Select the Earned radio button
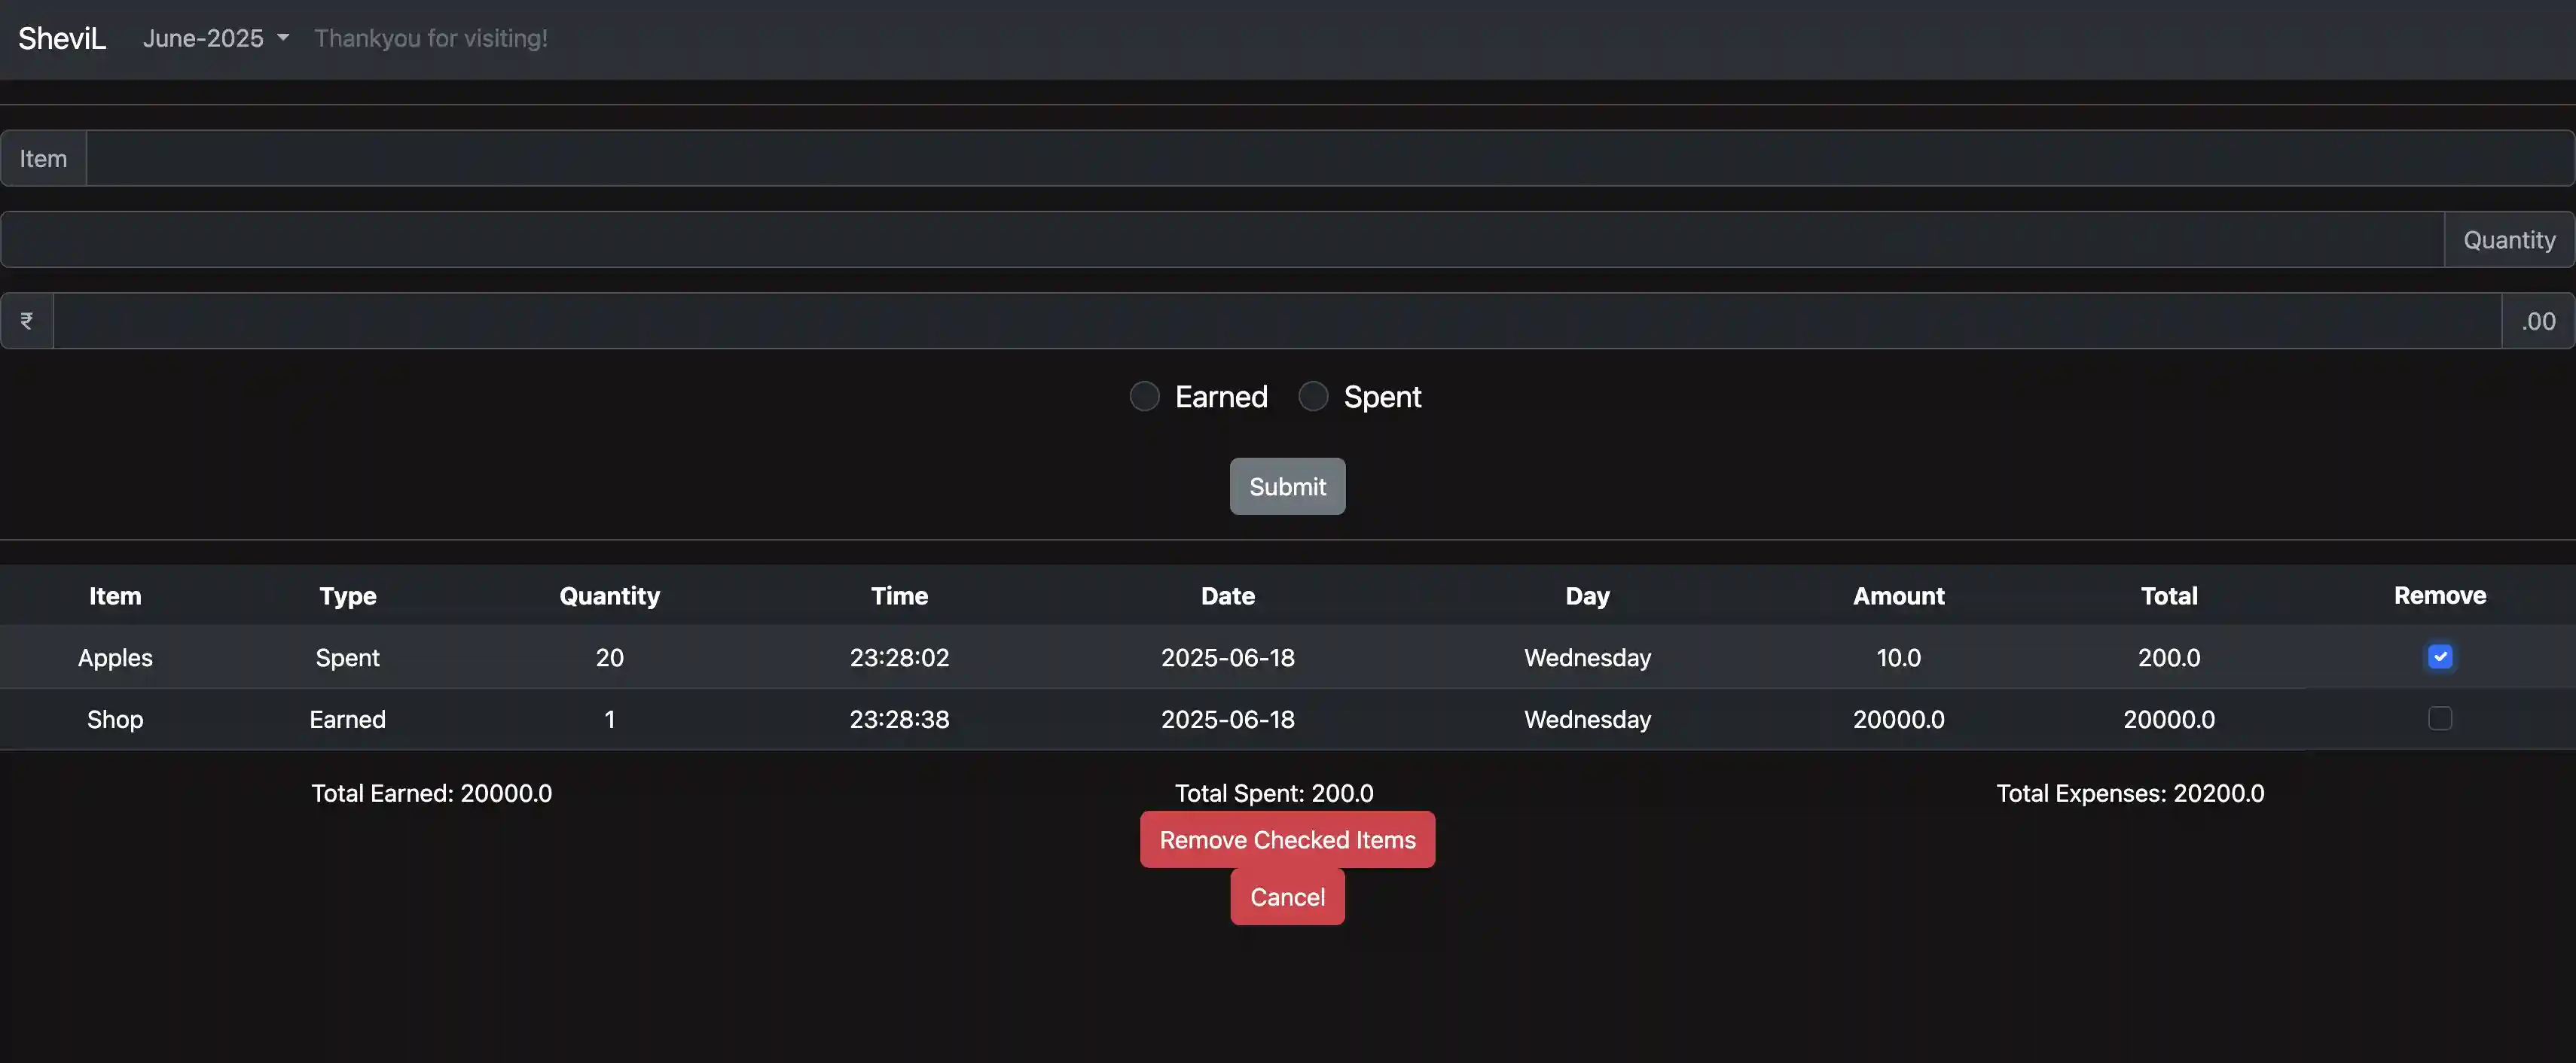 [1144, 396]
